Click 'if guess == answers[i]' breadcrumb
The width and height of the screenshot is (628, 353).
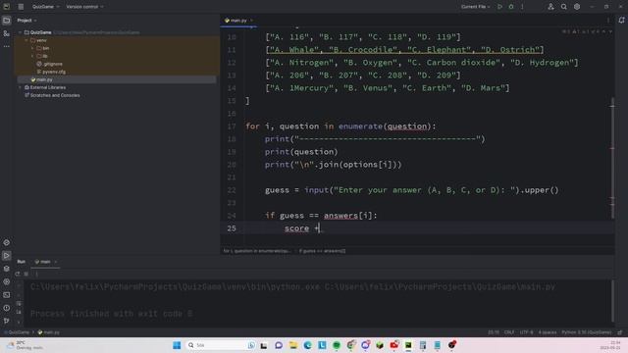(323, 251)
